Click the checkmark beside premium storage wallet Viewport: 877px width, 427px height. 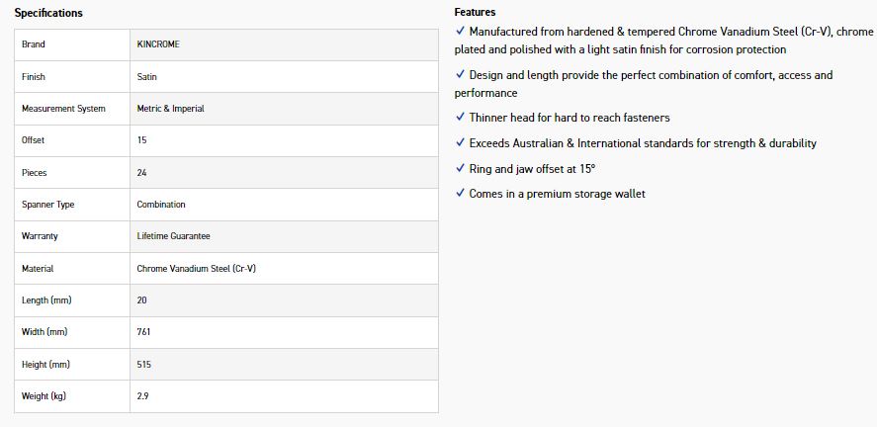click(461, 194)
